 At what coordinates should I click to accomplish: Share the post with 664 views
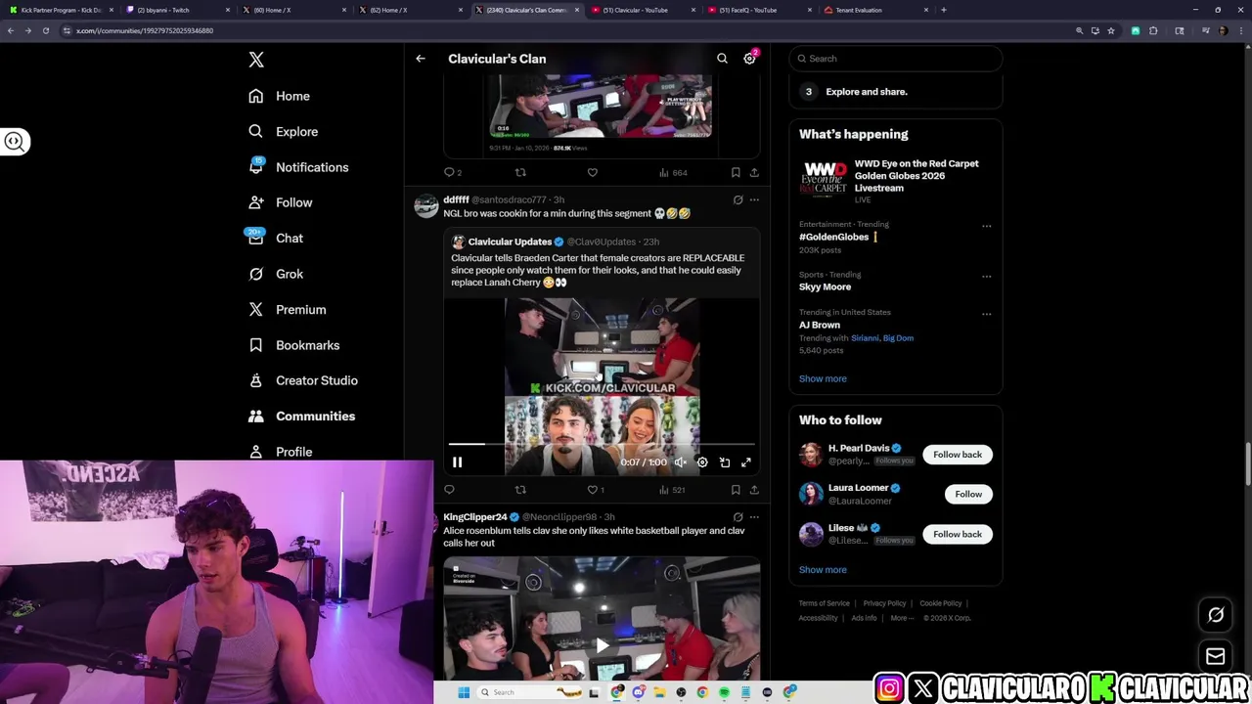click(754, 172)
